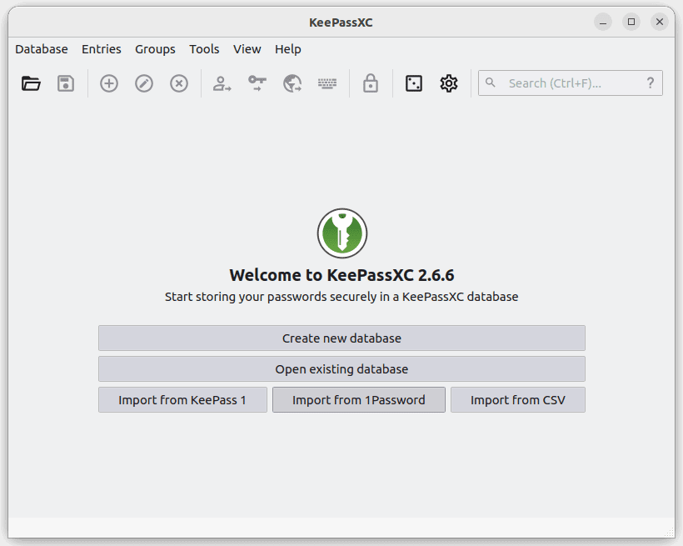The width and height of the screenshot is (683, 546).
Task: Click the edit entry pencil icon
Action: tap(143, 83)
